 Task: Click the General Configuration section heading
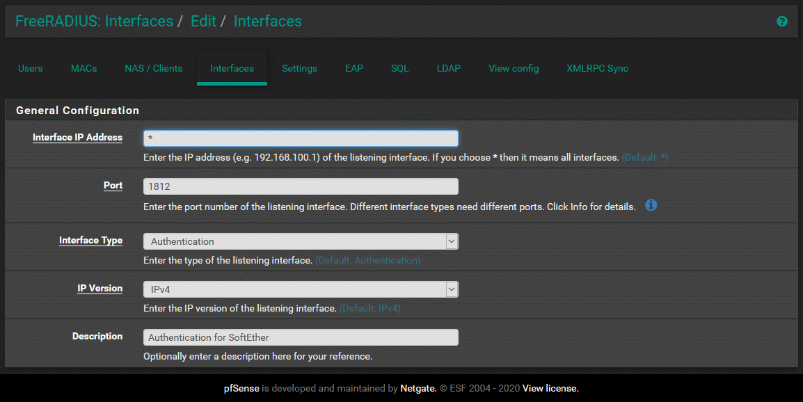(77, 110)
